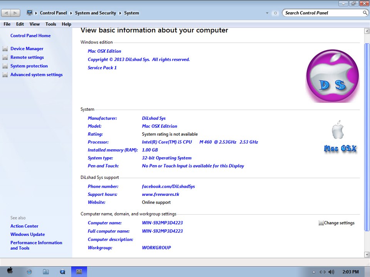Image resolution: width=370 pixels, height=277 pixels.
Task: Click the Online support link
Action: pos(156,202)
